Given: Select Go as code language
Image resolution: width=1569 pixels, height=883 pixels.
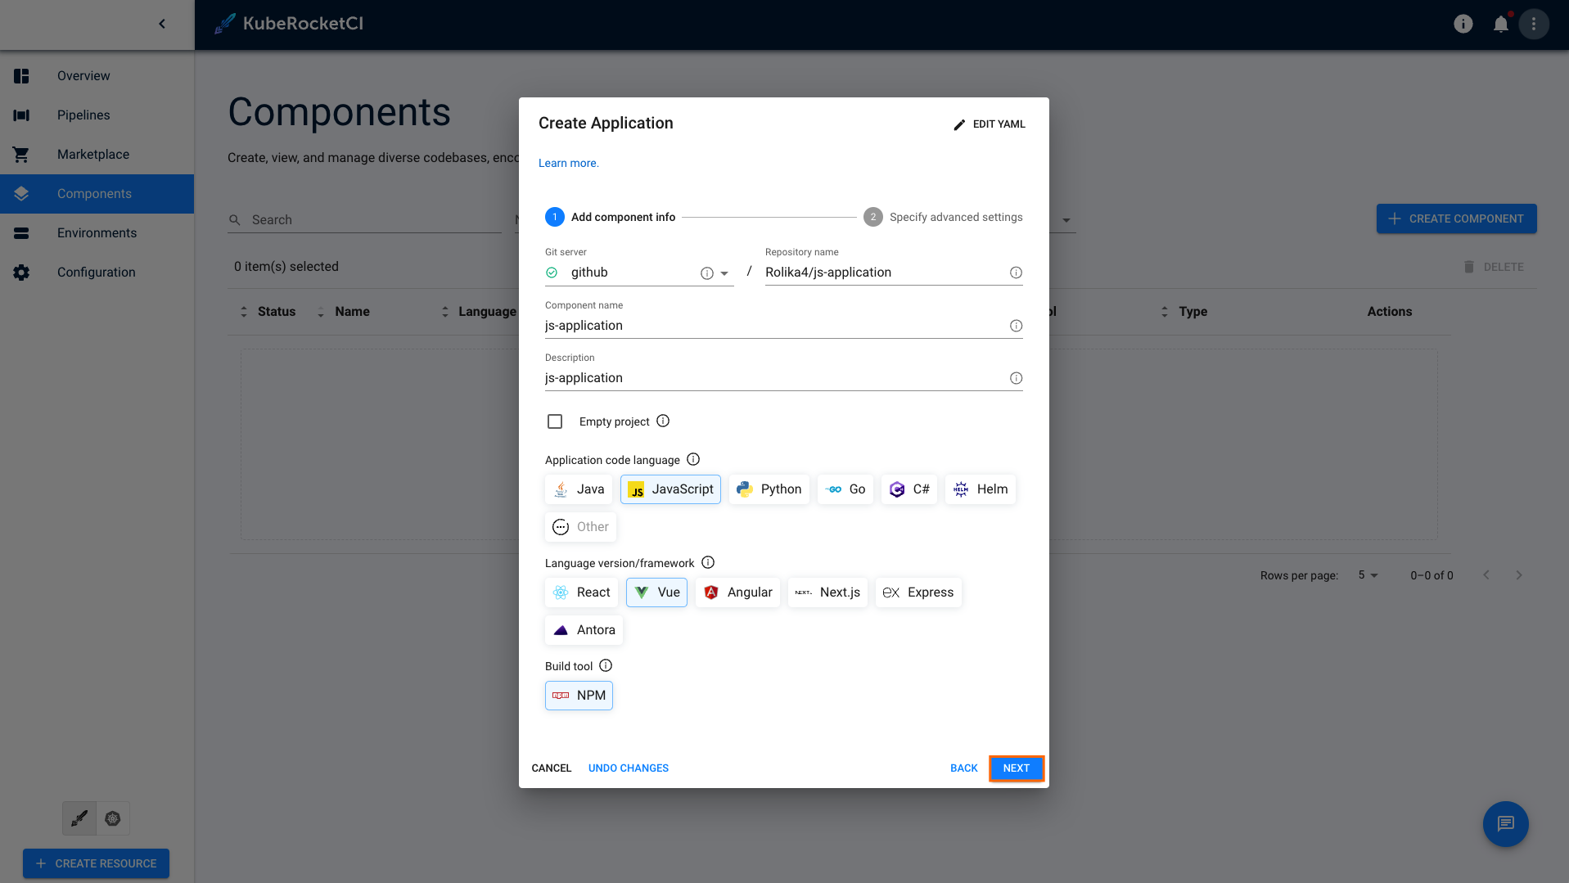Looking at the screenshot, I should (845, 489).
